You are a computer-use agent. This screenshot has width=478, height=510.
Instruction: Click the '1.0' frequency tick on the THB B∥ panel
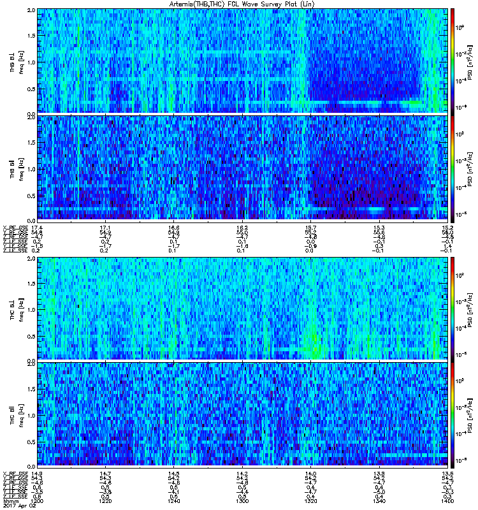[x=31, y=169]
